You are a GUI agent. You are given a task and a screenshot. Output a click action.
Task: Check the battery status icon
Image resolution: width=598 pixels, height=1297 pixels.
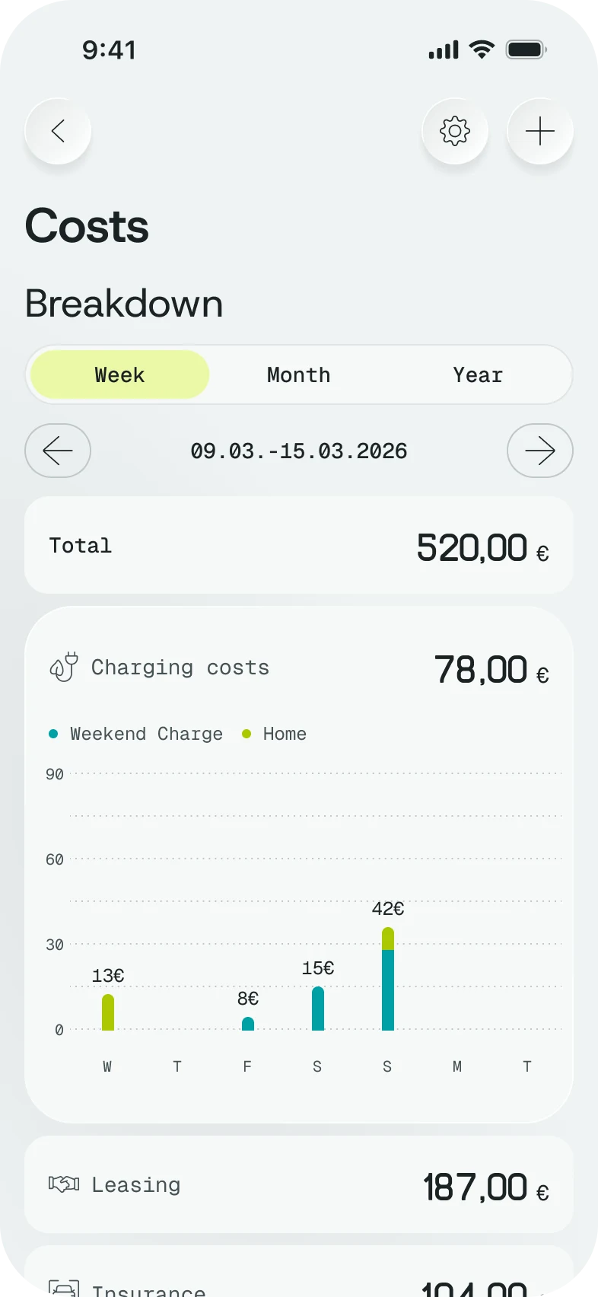point(526,50)
